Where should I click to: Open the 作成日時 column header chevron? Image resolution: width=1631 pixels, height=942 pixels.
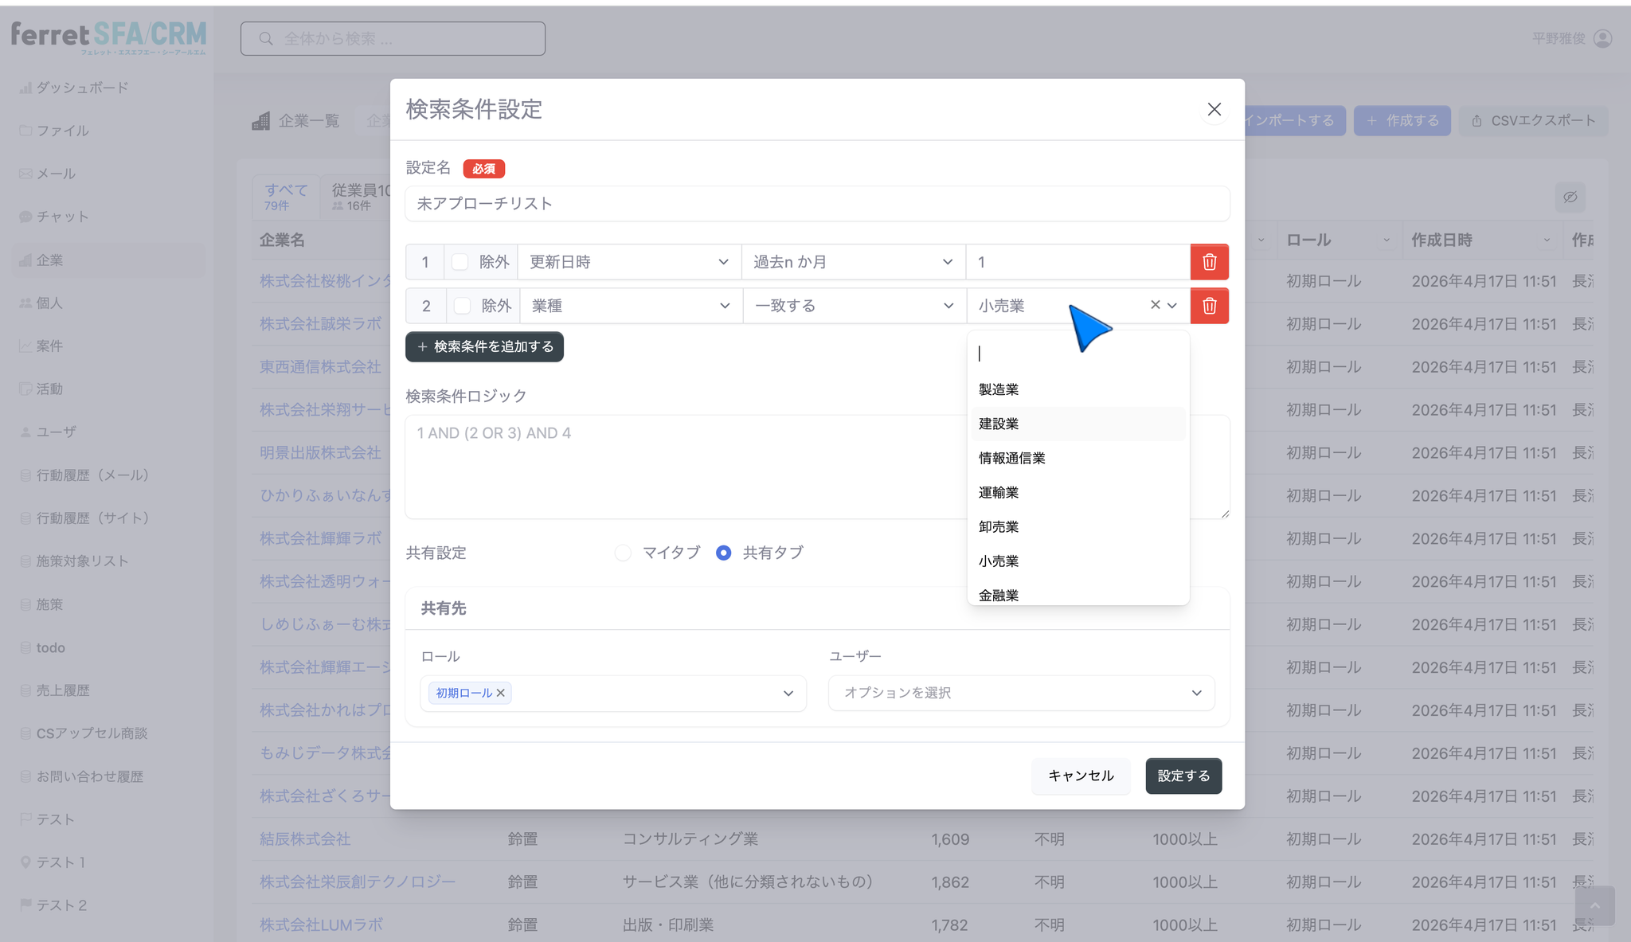(x=1547, y=240)
